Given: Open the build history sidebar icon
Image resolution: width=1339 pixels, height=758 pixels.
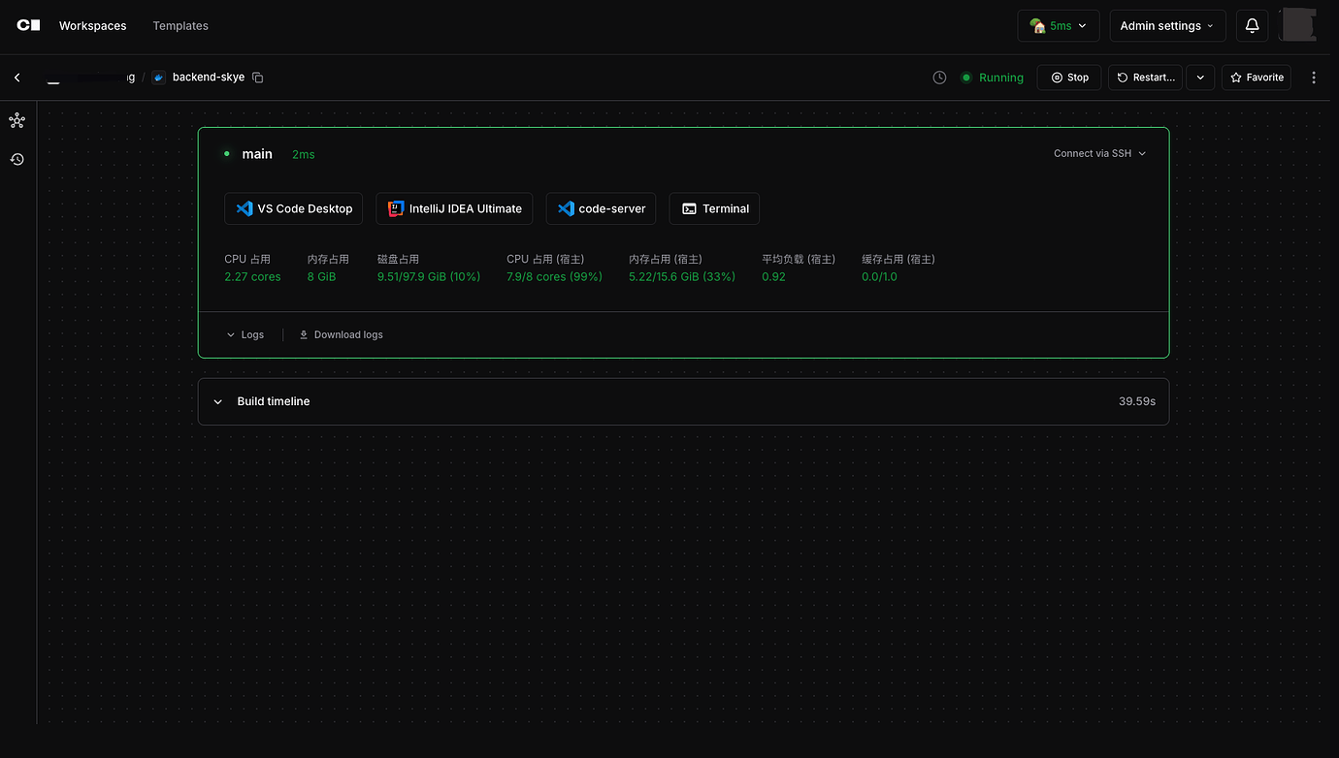Looking at the screenshot, I should click(16, 159).
